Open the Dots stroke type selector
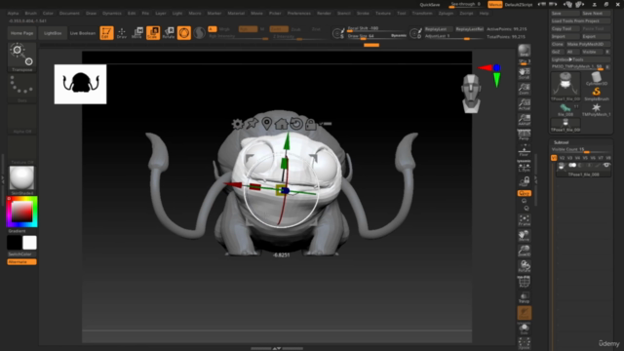 click(21, 88)
